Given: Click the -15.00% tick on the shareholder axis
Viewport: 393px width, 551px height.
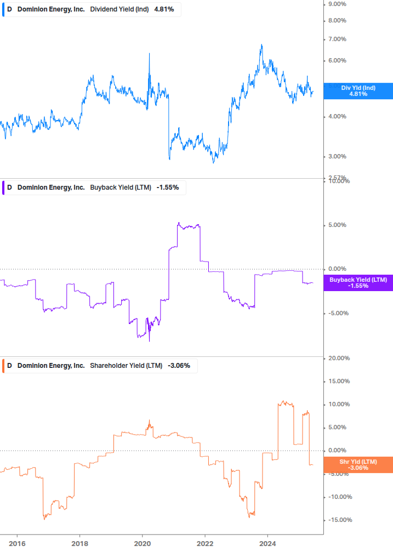Looking at the screenshot, I should coord(340,520).
